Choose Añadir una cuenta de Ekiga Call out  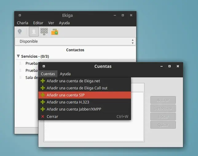[x=85, y=88]
